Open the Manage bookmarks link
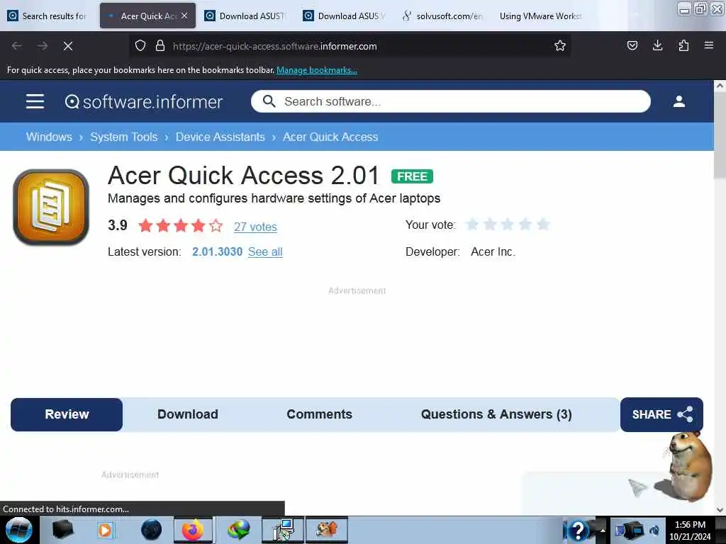This screenshot has width=726, height=544. click(317, 70)
